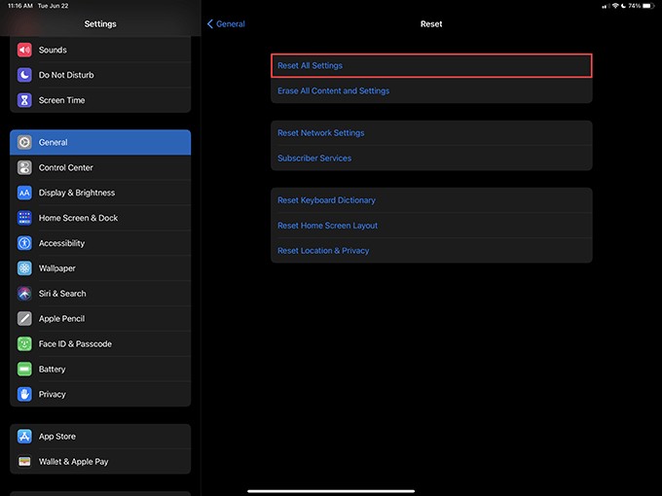Open Privacy row text
662x496 pixels.
point(52,395)
